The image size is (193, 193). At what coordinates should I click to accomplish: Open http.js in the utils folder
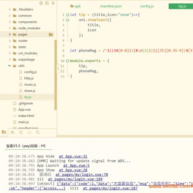click(29, 78)
